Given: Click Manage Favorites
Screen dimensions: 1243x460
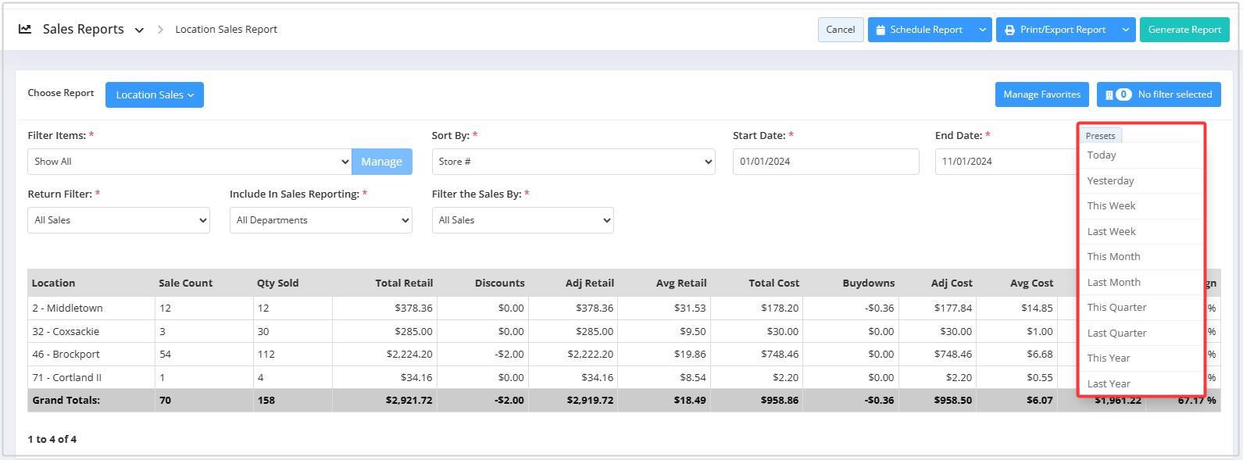Looking at the screenshot, I should pyautogui.click(x=1041, y=94).
